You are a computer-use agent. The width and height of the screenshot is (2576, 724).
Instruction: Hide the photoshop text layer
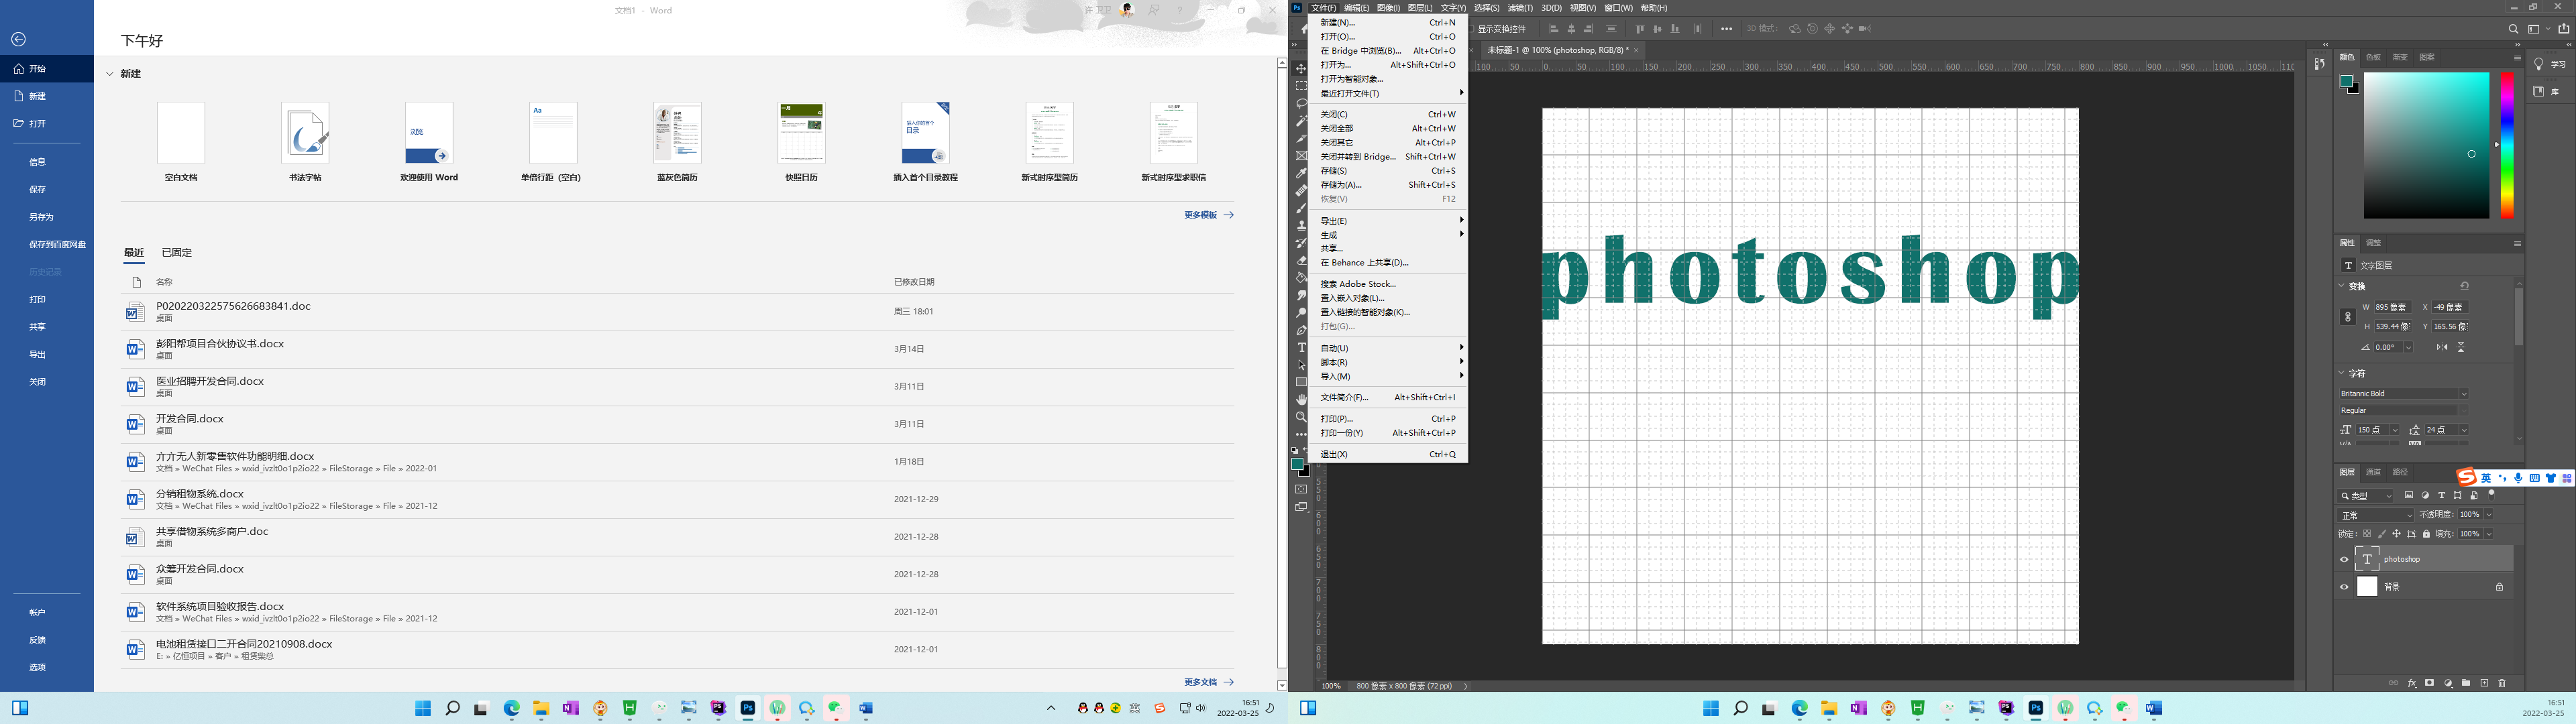2344,559
